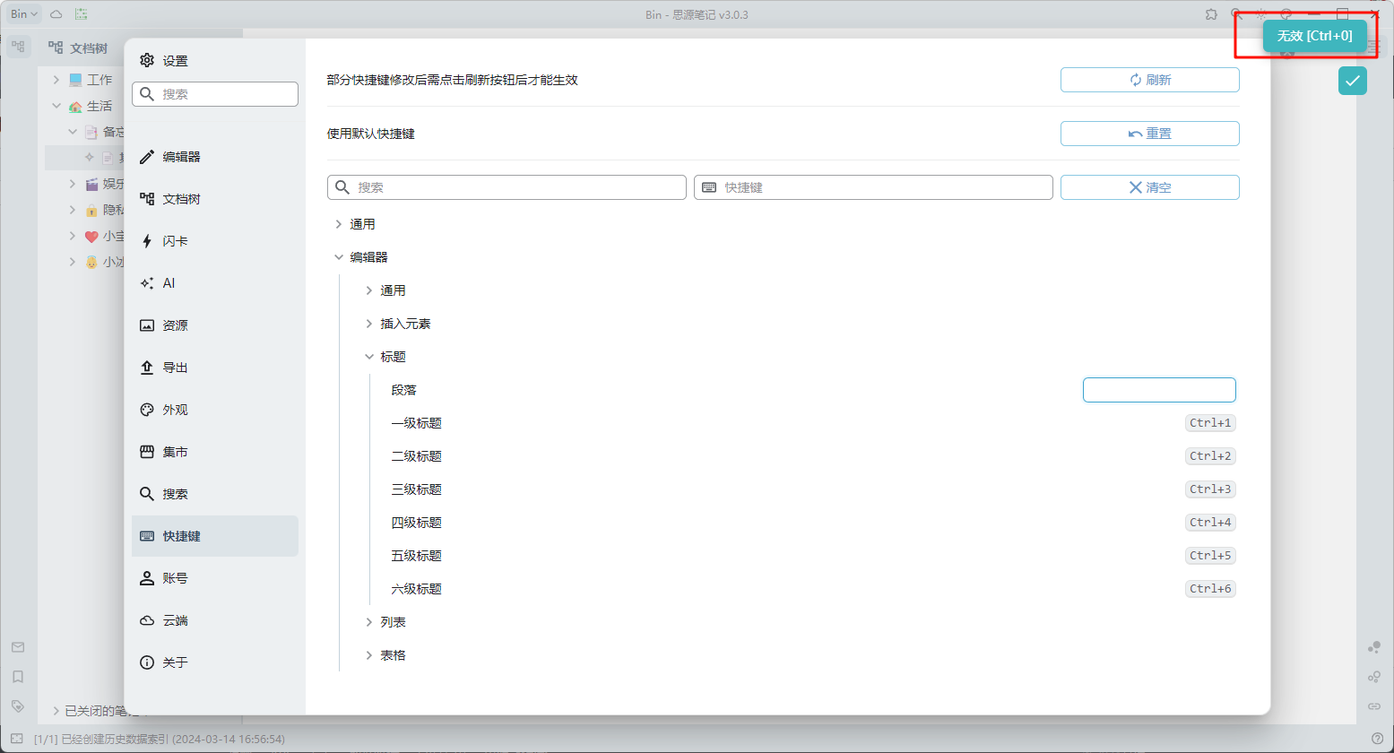This screenshot has height=753, width=1394.
Task: Open the 外观 settings tab
Action: pos(175,410)
